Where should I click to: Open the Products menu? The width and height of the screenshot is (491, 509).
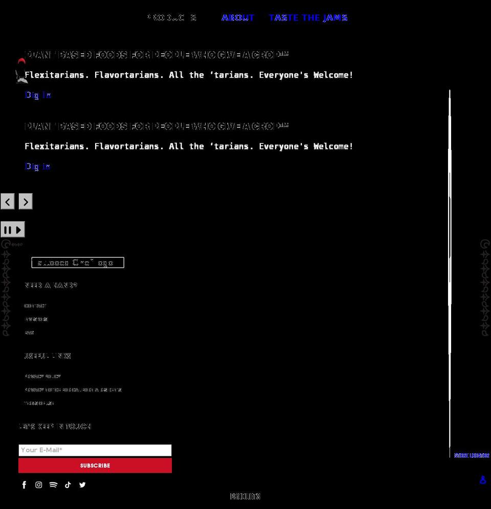click(172, 17)
